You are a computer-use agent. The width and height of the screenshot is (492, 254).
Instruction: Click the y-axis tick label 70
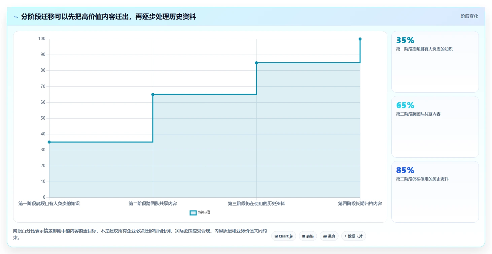point(43,86)
